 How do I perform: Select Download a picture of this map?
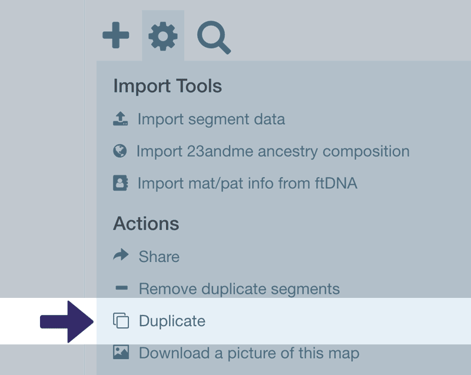pos(248,353)
